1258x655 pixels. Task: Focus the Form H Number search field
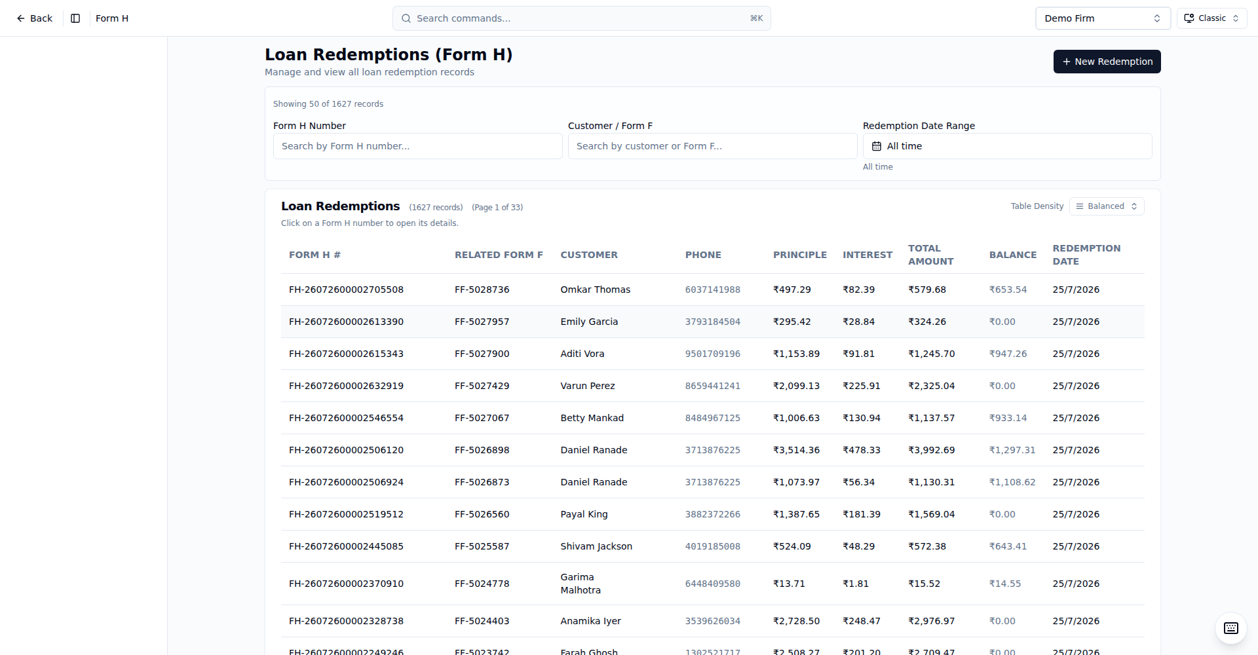(418, 146)
